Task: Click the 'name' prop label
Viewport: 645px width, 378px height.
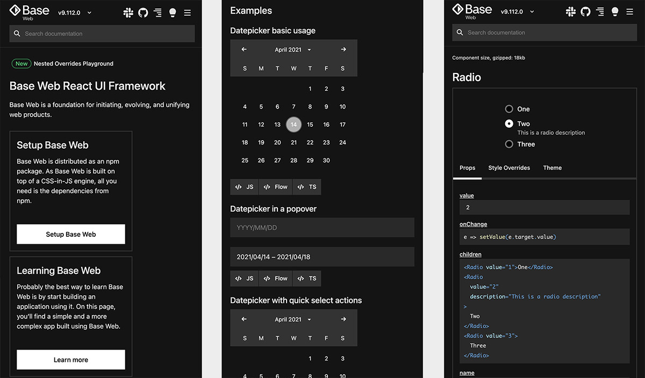Action: pyautogui.click(x=467, y=373)
